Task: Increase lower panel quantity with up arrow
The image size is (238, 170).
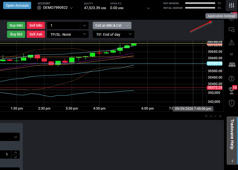Action: 16,152
